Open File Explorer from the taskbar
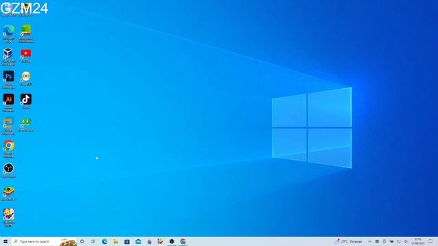The height and width of the screenshot is (246, 438). tap(116, 241)
